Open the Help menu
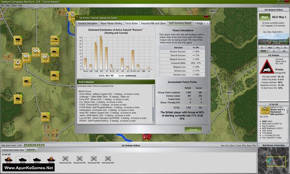Screen dimensions: 290x174 tap(20, 5)
